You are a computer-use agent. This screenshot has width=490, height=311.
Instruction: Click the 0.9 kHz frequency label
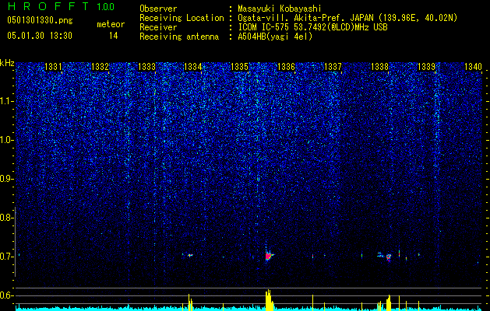coord(6,179)
